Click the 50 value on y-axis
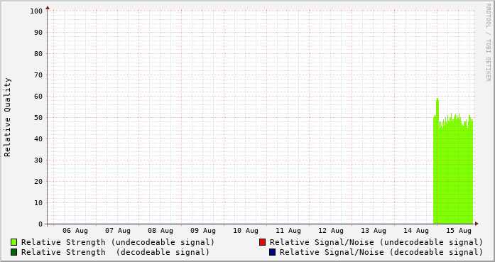The image size is (495, 262). click(x=38, y=117)
